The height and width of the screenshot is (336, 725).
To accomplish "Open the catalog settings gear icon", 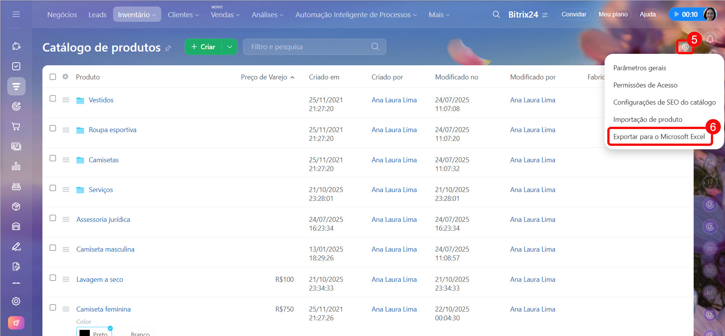I will pyautogui.click(x=685, y=47).
